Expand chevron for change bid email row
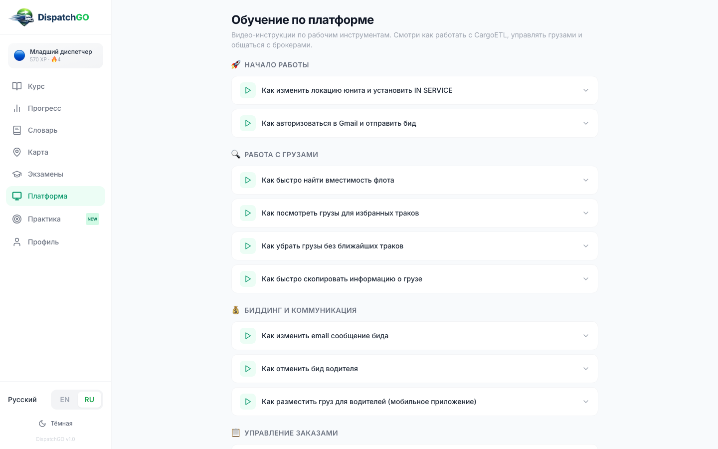 coord(586,336)
